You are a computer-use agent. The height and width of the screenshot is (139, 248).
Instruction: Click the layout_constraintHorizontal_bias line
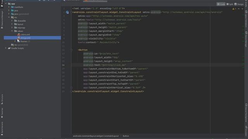pyautogui.click(x=114, y=76)
